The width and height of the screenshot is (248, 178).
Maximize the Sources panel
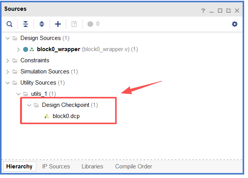coord(220,11)
